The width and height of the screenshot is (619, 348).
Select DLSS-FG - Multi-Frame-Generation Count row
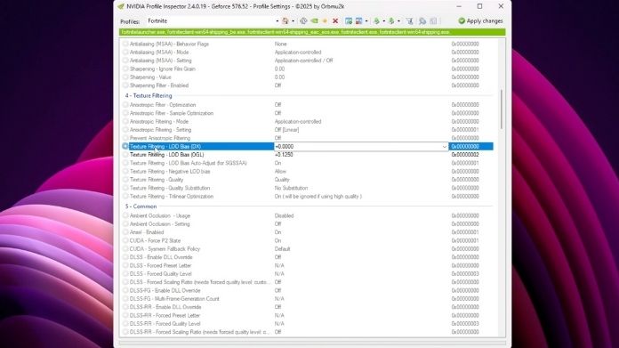tap(308, 299)
